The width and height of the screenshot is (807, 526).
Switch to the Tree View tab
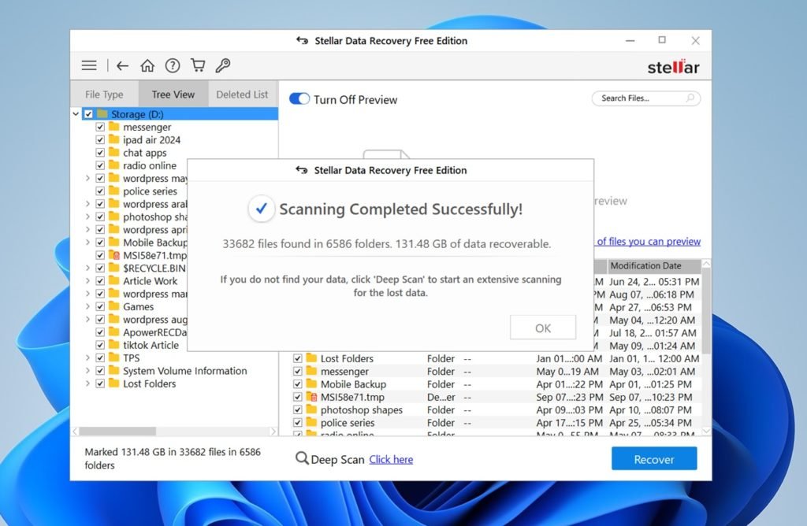(173, 94)
